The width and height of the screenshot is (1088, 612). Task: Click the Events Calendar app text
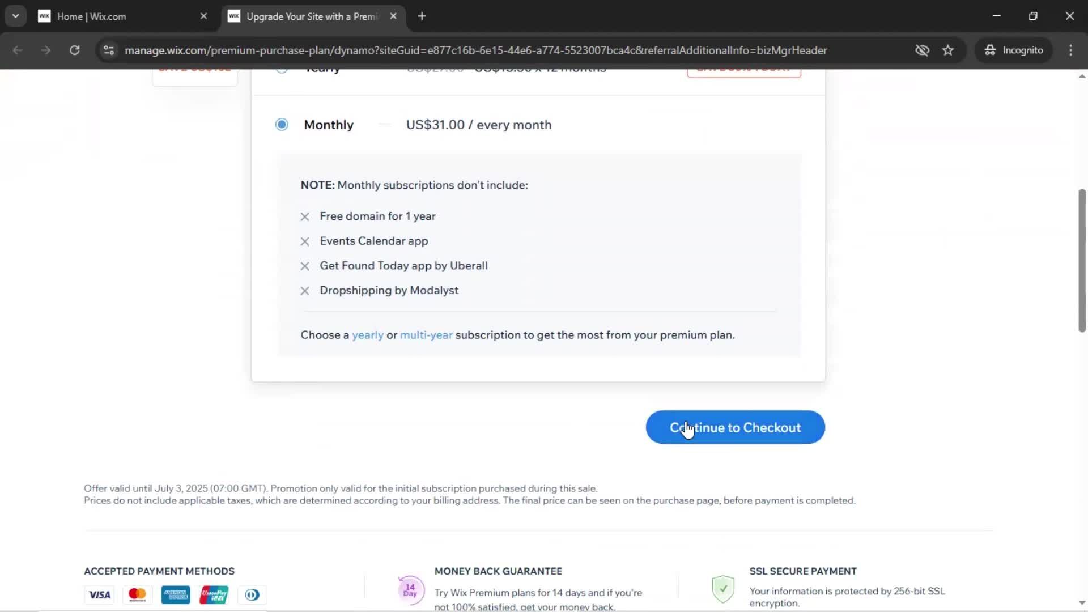[374, 241]
